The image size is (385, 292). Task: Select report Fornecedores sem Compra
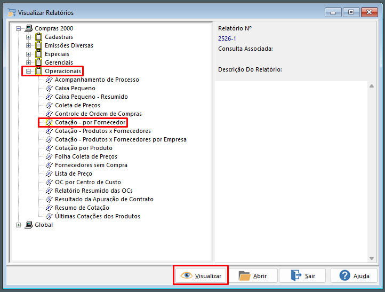[x=91, y=165]
